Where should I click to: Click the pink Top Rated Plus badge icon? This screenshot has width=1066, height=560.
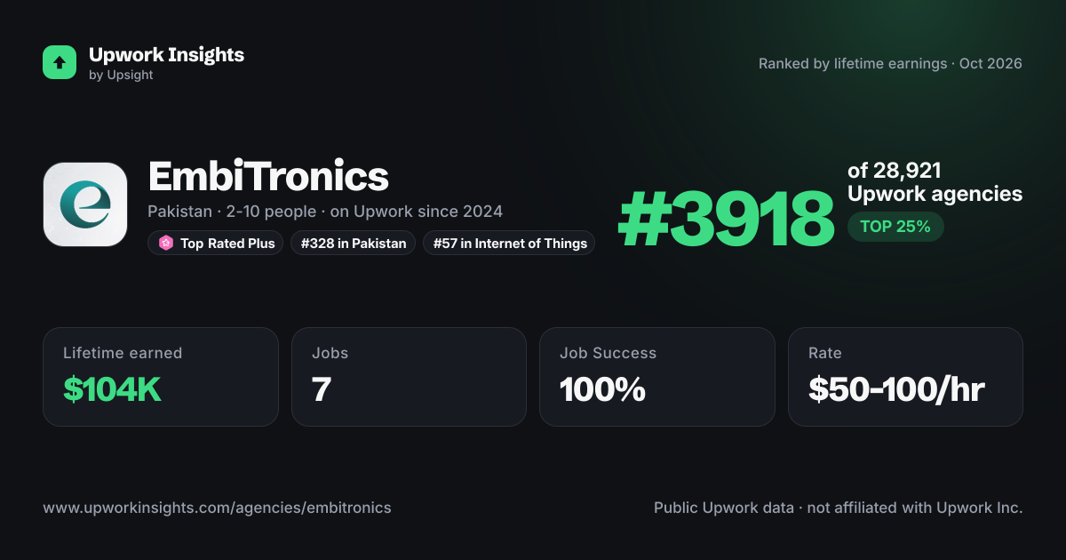[x=165, y=243]
